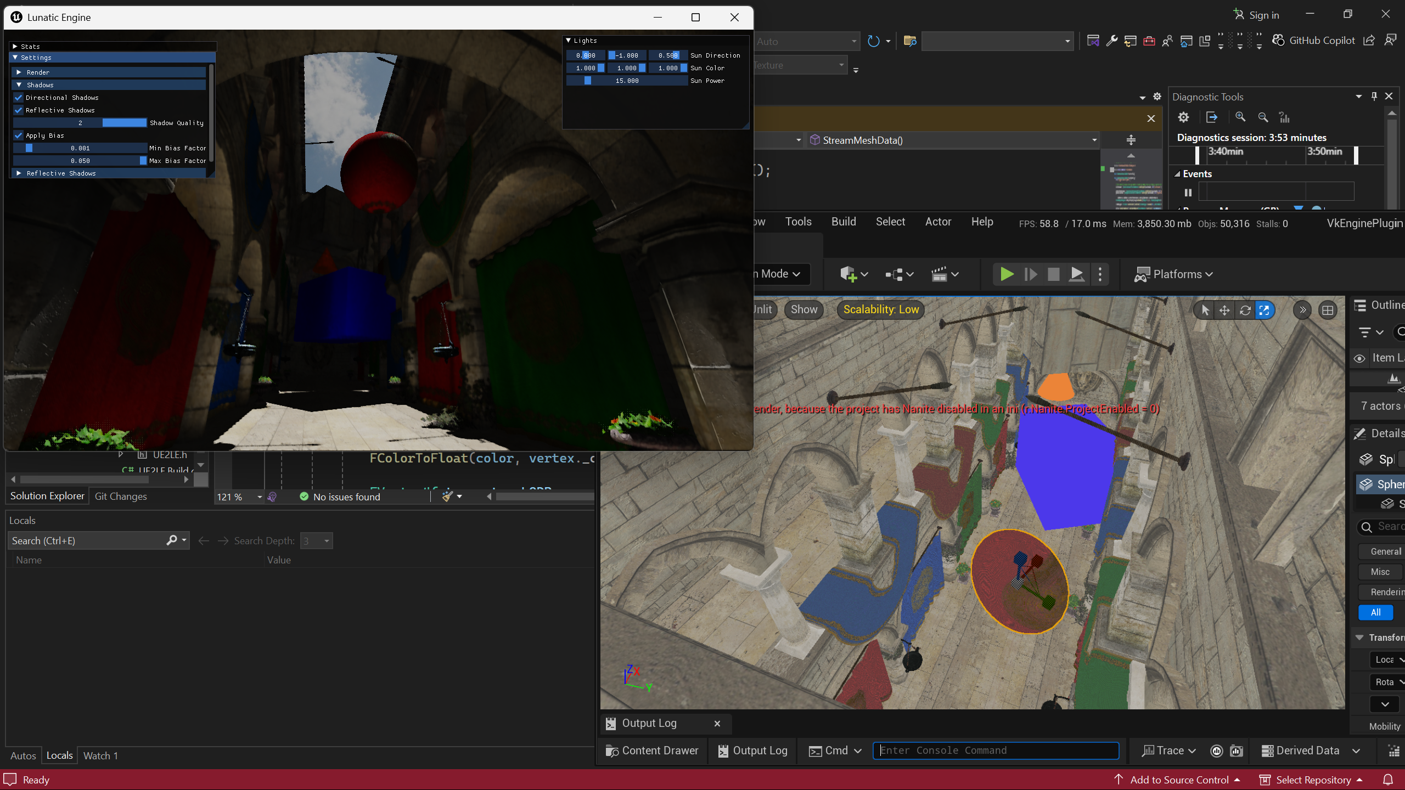Open the play options three-dot menu

tap(1100, 274)
